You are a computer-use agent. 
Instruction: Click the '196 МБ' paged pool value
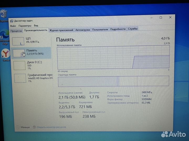pyautogui.click(x=65, y=116)
